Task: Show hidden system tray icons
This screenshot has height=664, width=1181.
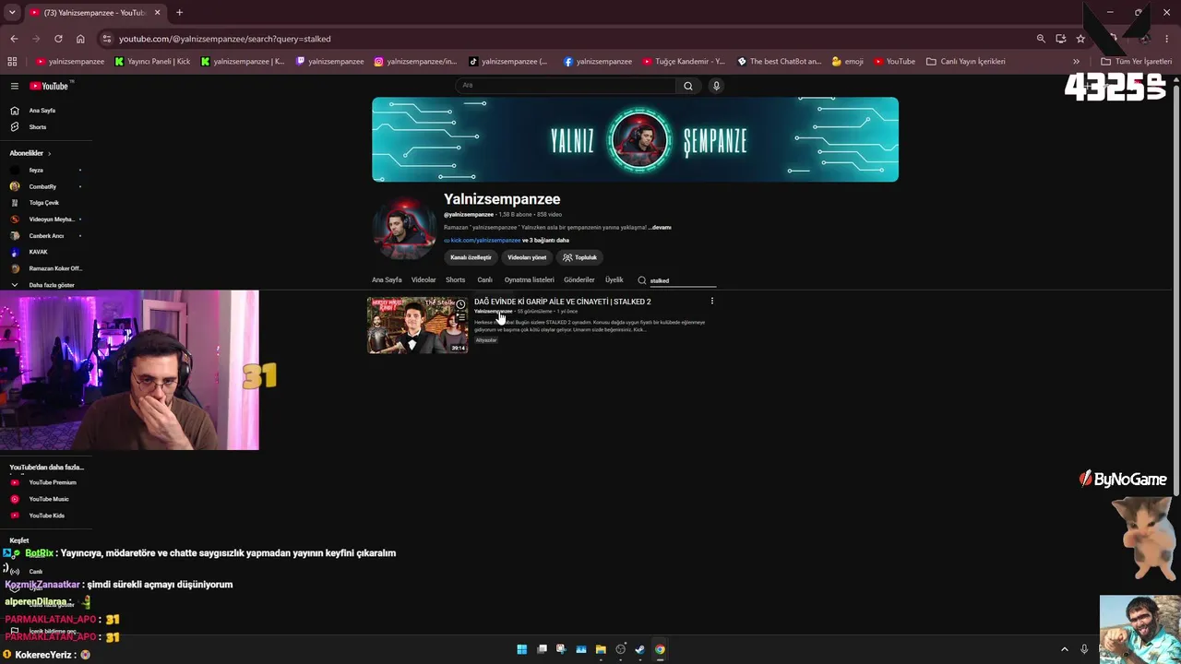Action: coord(1064,649)
